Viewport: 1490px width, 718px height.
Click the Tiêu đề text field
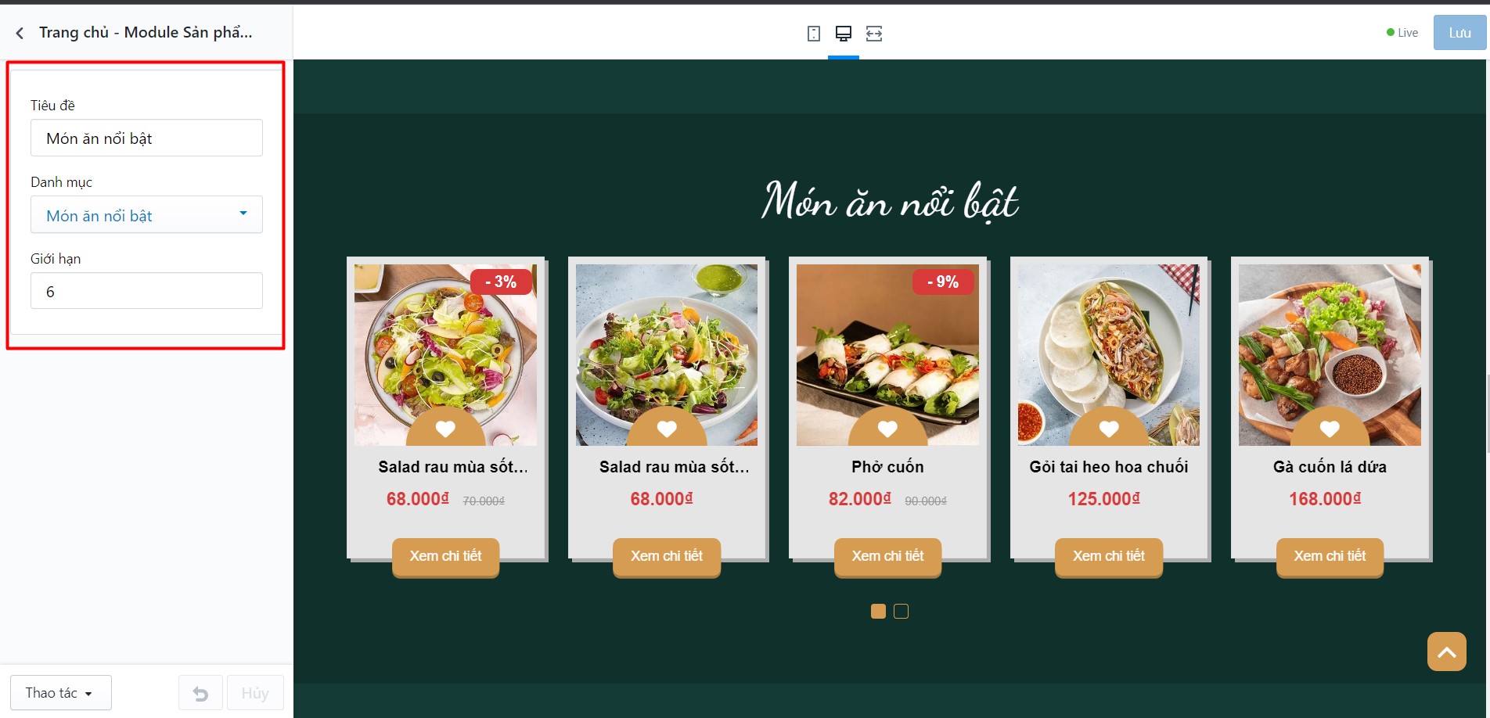[x=146, y=138]
